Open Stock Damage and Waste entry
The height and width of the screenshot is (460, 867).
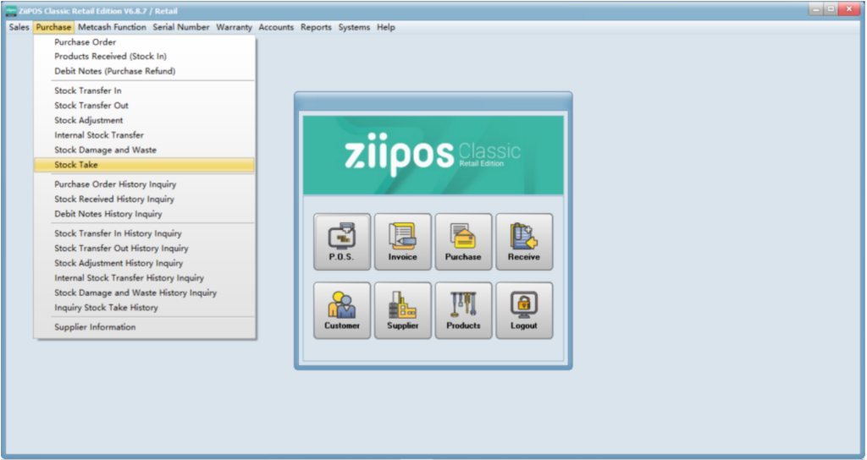pos(105,150)
